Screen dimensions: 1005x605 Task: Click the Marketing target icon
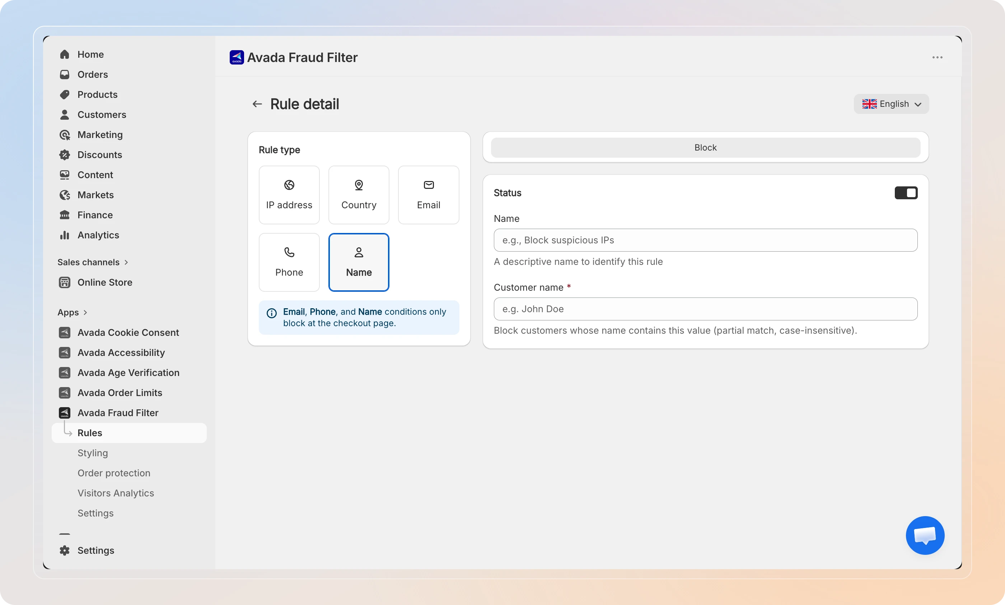click(65, 135)
